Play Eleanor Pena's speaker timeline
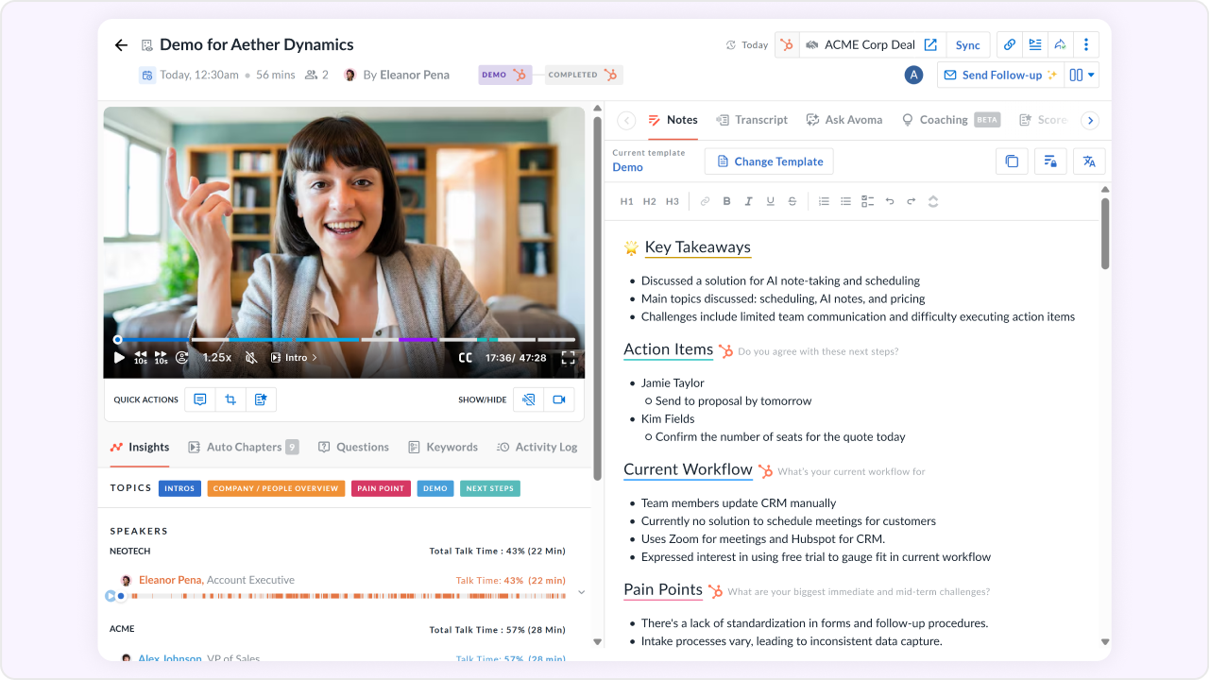Screen dimensions: 1210x680 coord(111,596)
